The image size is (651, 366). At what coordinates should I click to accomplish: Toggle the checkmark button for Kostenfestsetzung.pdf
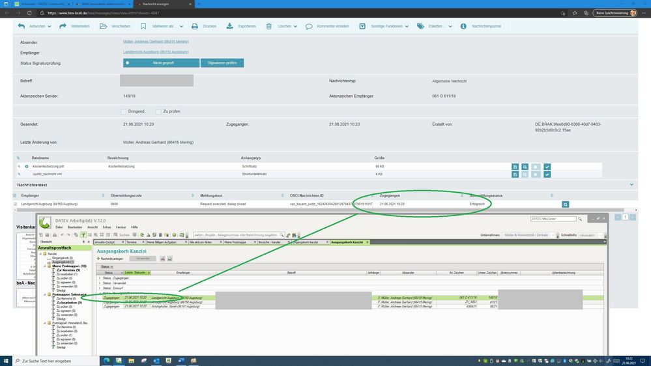point(547,167)
